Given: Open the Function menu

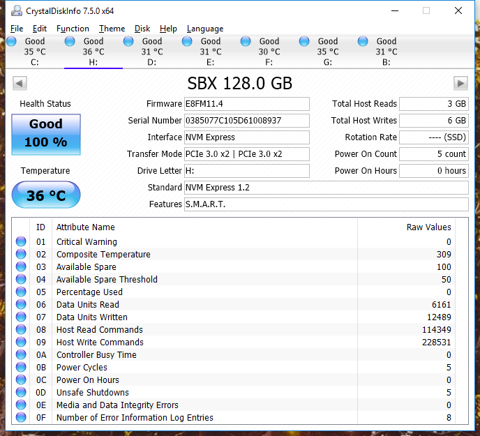Looking at the screenshot, I should point(73,29).
